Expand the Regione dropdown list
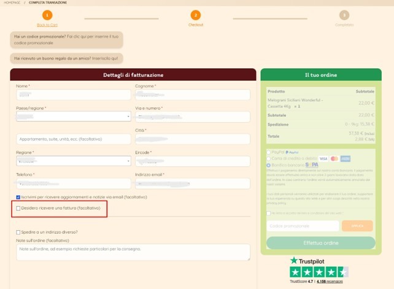Viewport: 394px width, 289px height. tap(73, 161)
